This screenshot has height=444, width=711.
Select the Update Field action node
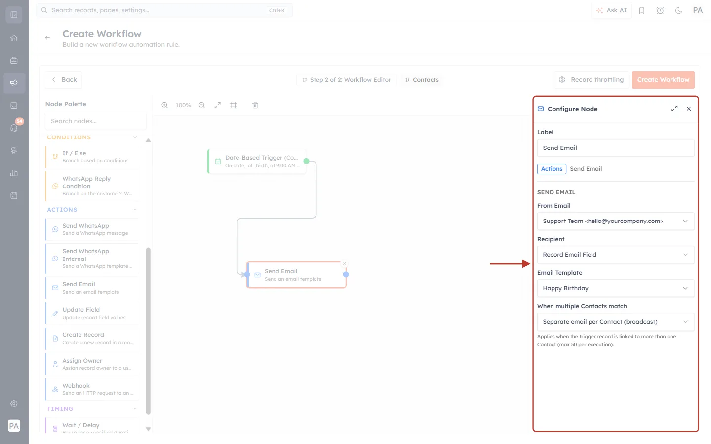click(92, 313)
